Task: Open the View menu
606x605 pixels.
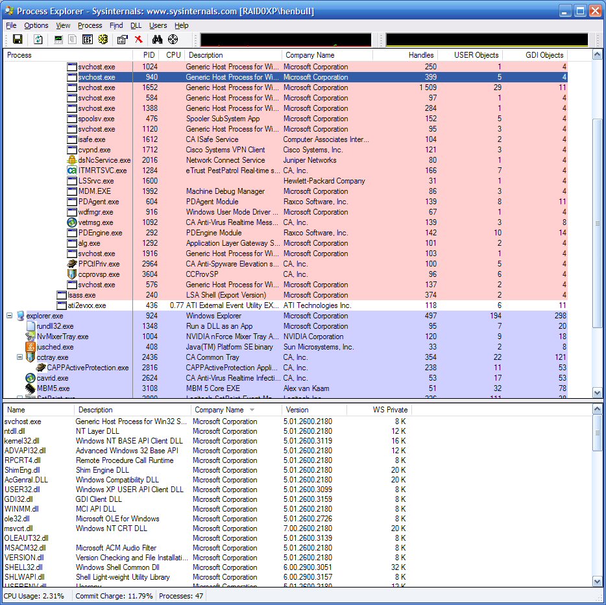Action: point(63,25)
